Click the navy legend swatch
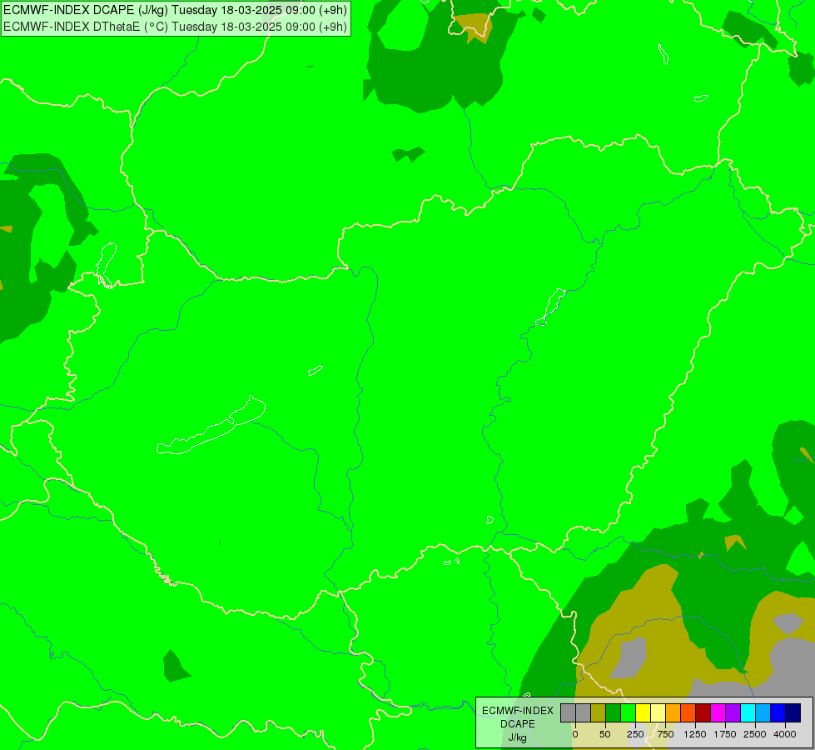 point(793,712)
